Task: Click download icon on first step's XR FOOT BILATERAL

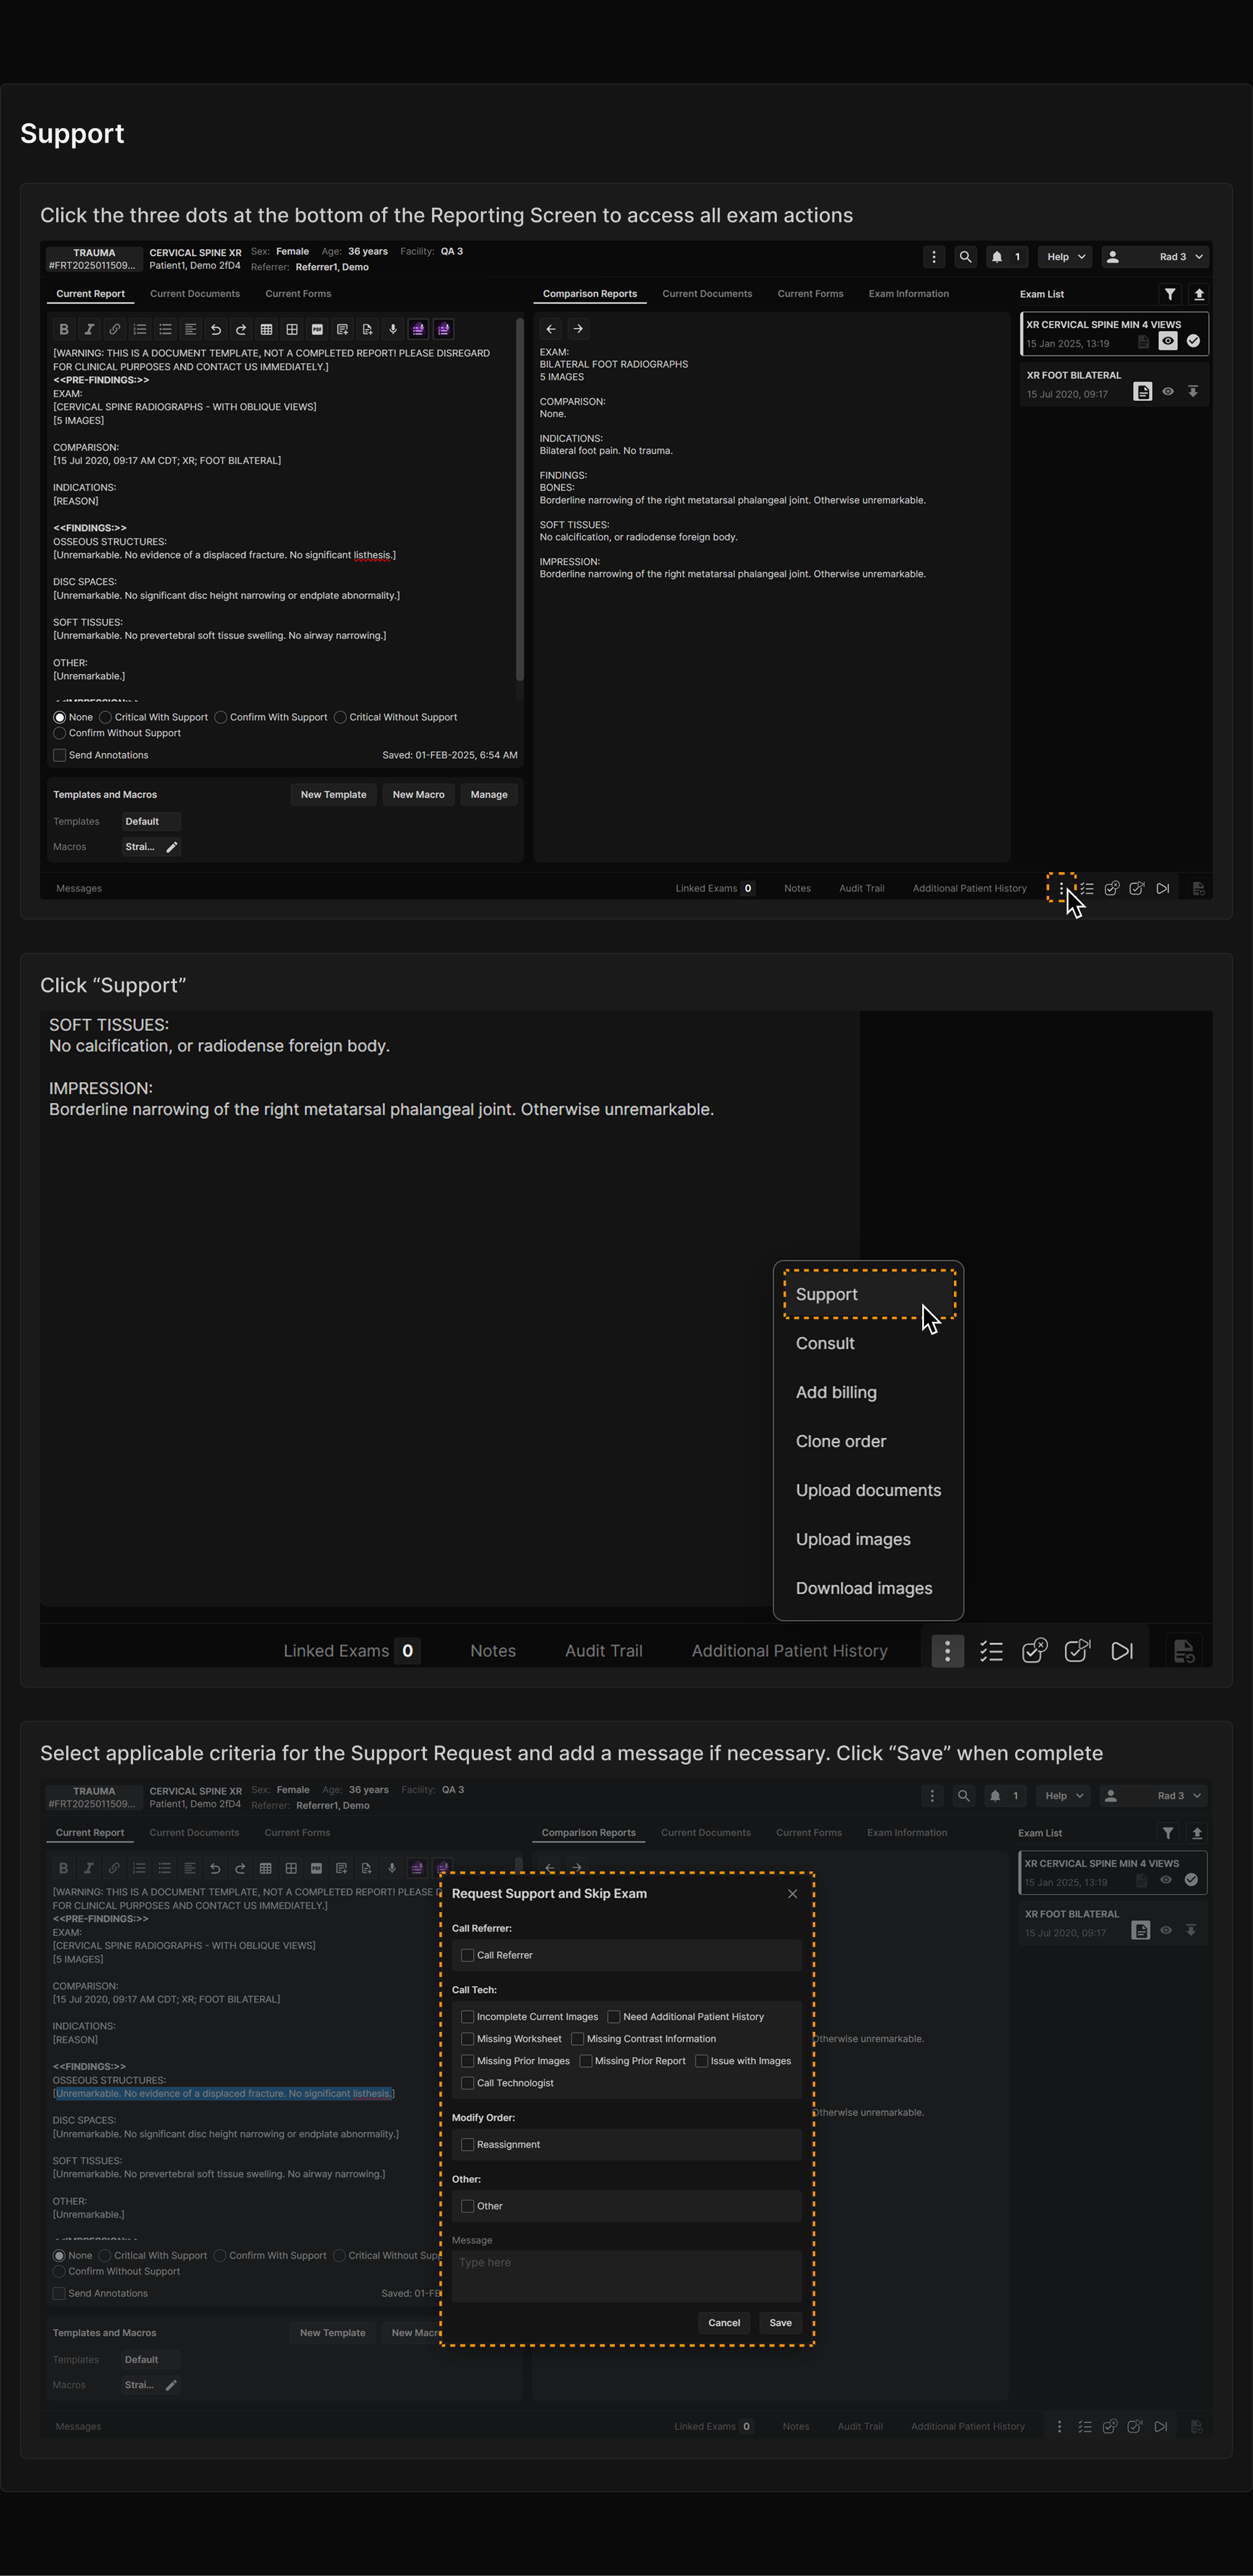Action: [x=1193, y=392]
